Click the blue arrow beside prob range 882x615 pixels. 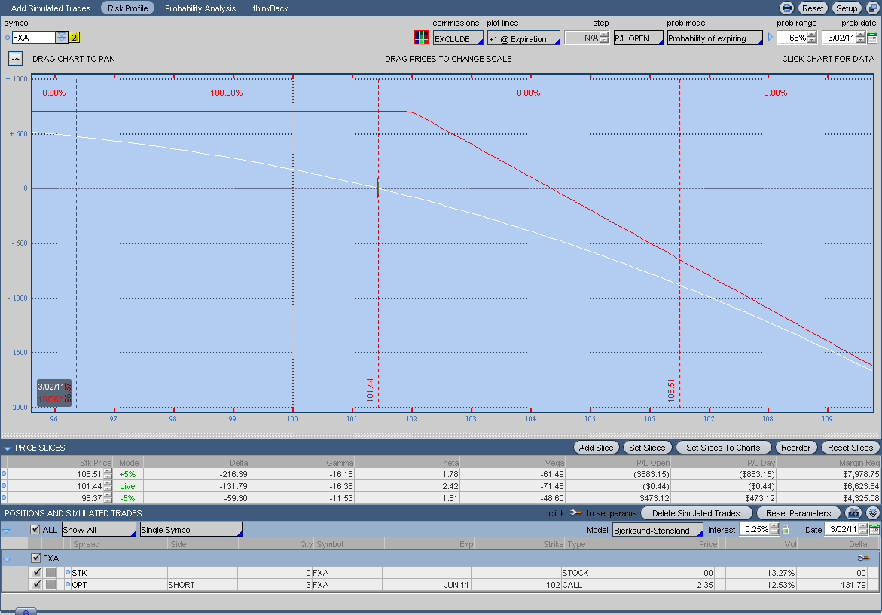[770, 37]
